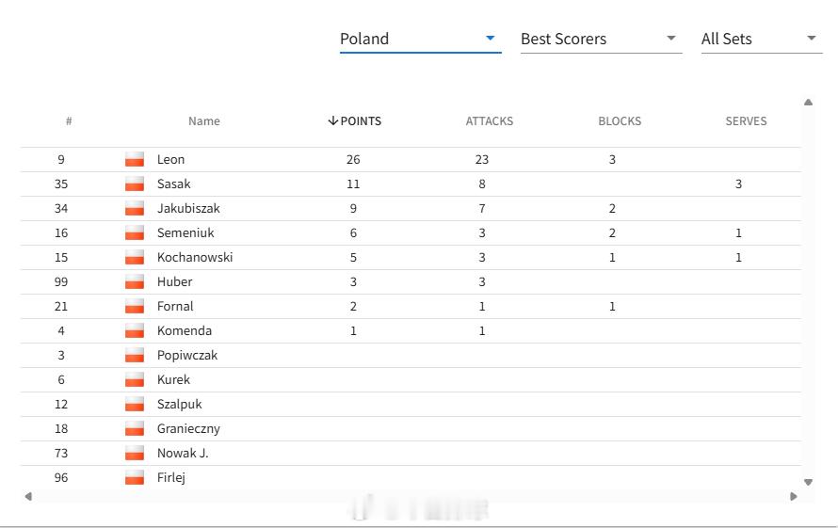Image resolution: width=838 pixels, height=528 pixels.
Task: Click the scroll up arrow
Action: [x=808, y=102]
